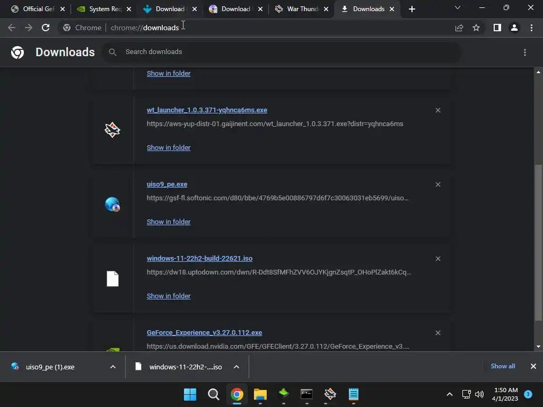Viewport: 543px width, 407px height.
Task: Open the Windows Start menu
Action: coord(190,394)
